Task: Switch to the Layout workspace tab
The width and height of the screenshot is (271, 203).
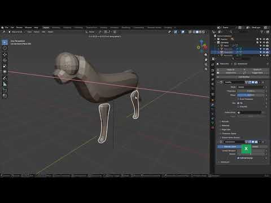Action: (46, 28)
